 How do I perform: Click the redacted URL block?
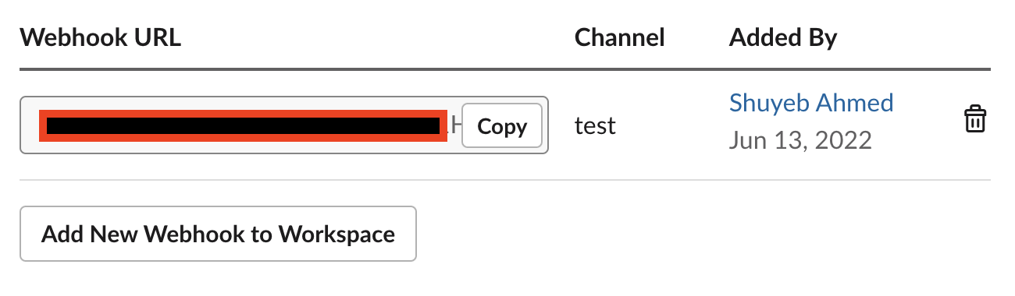[x=243, y=126]
